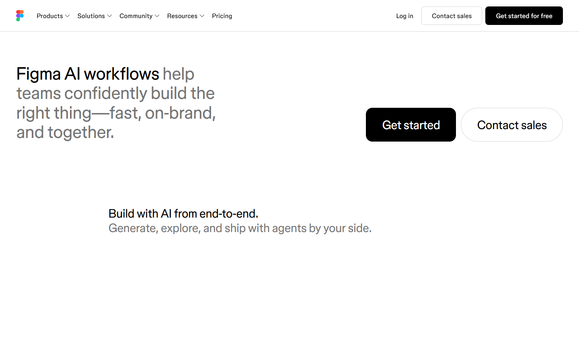This screenshot has height=362, width=579.
Task: Click the Figma AI workflows headline text
Action: pyautogui.click(x=88, y=74)
